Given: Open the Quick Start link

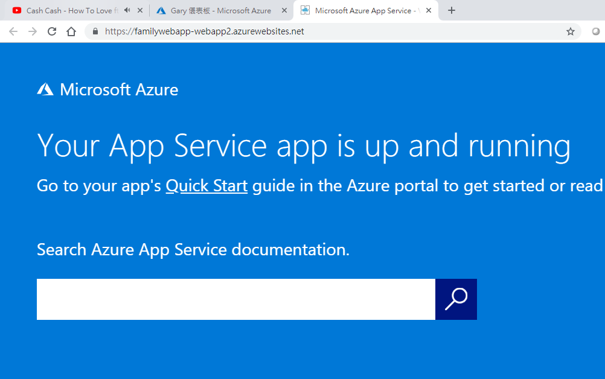Looking at the screenshot, I should click(206, 186).
